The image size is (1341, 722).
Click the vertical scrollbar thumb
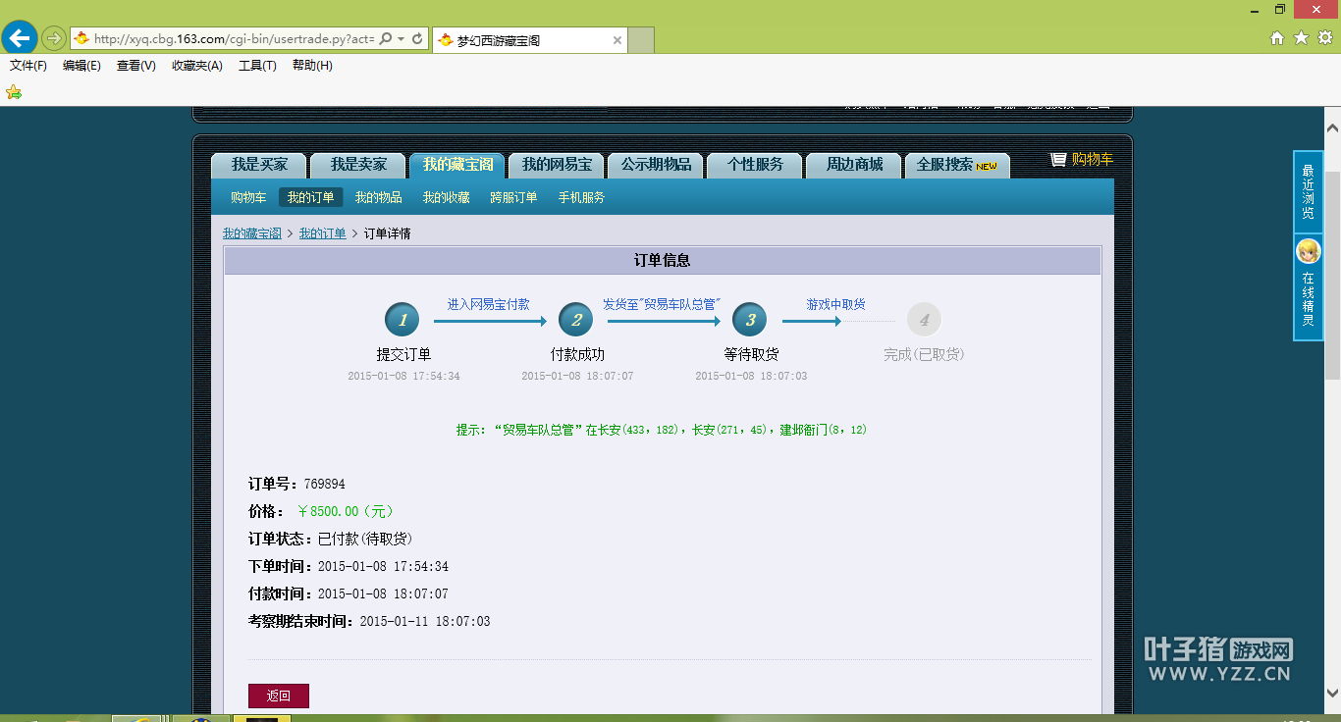pyautogui.click(x=1332, y=275)
